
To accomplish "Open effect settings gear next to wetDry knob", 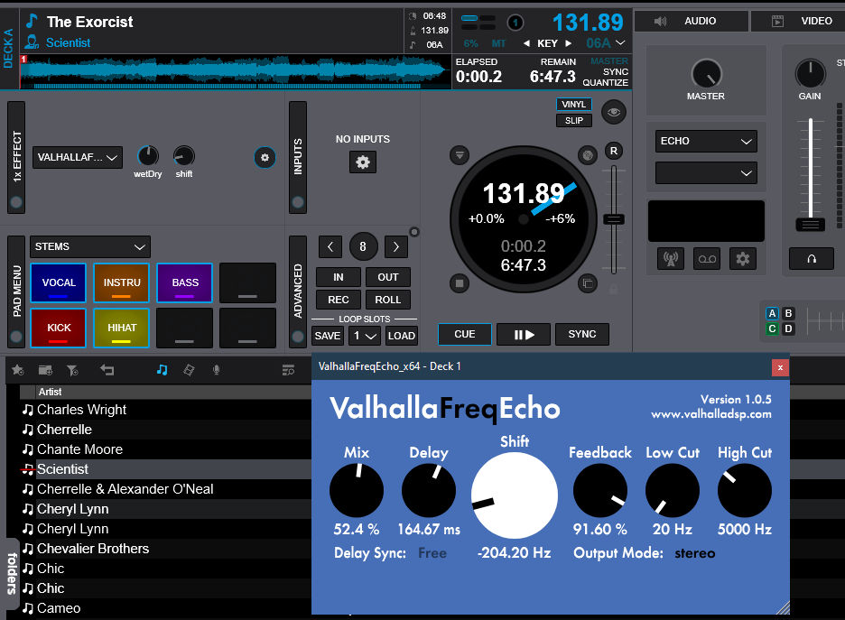I will [265, 157].
